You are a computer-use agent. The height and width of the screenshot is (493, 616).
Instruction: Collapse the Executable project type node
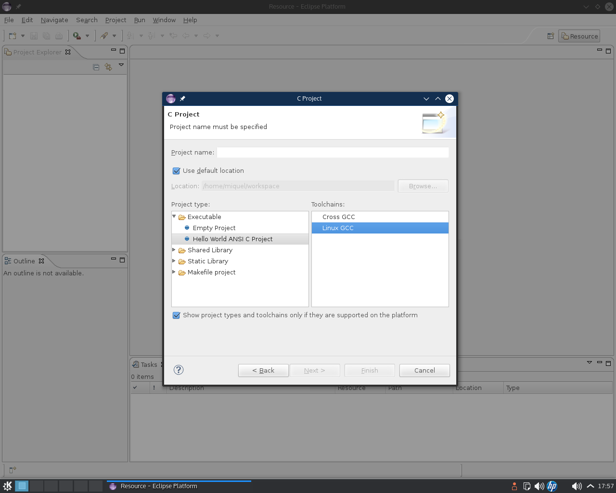174,217
